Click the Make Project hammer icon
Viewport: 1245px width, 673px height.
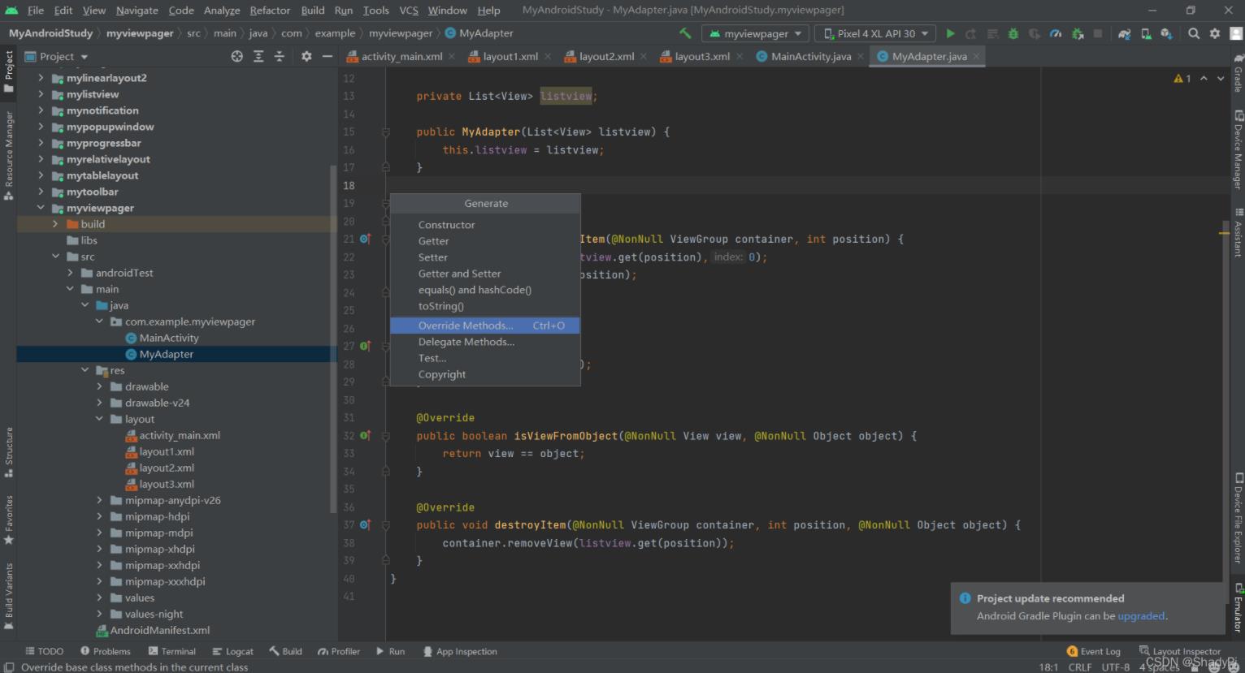(685, 33)
